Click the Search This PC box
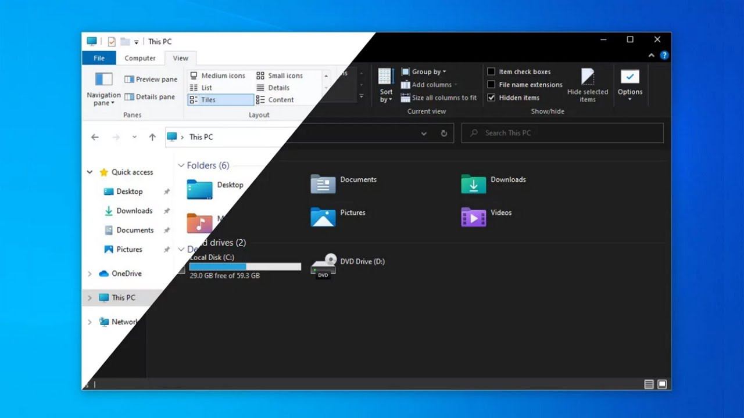This screenshot has width=744, height=418. [x=563, y=133]
